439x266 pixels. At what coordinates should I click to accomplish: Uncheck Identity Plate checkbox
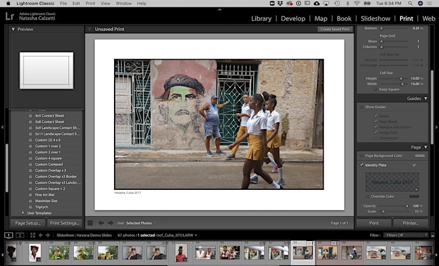click(362, 165)
